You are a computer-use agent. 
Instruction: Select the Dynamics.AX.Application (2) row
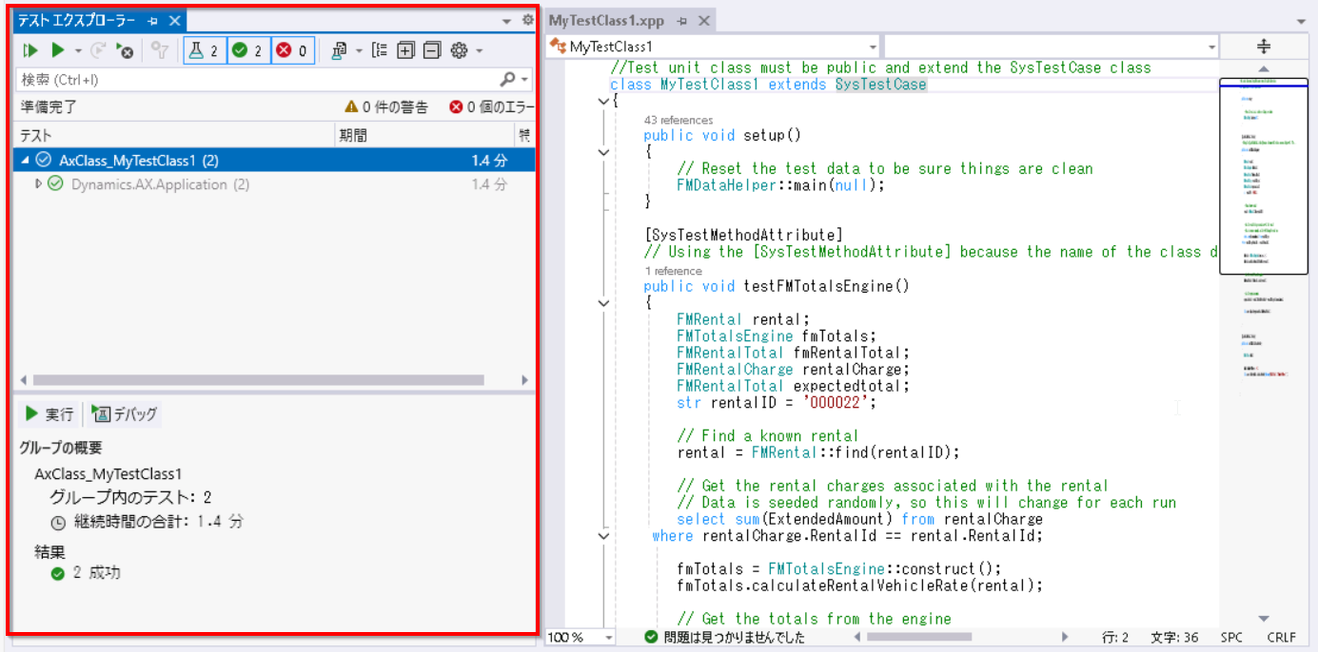[274, 184]
